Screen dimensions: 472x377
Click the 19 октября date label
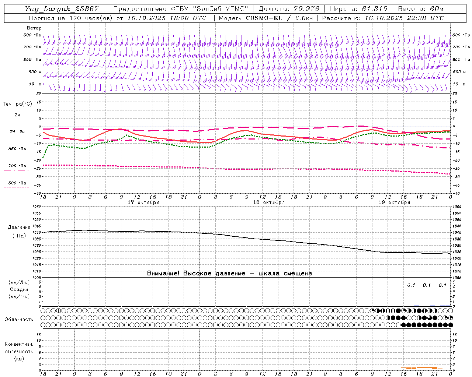point(394,202)
